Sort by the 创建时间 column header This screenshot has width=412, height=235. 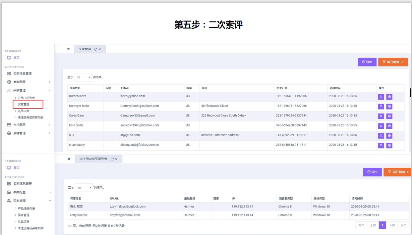335,88
